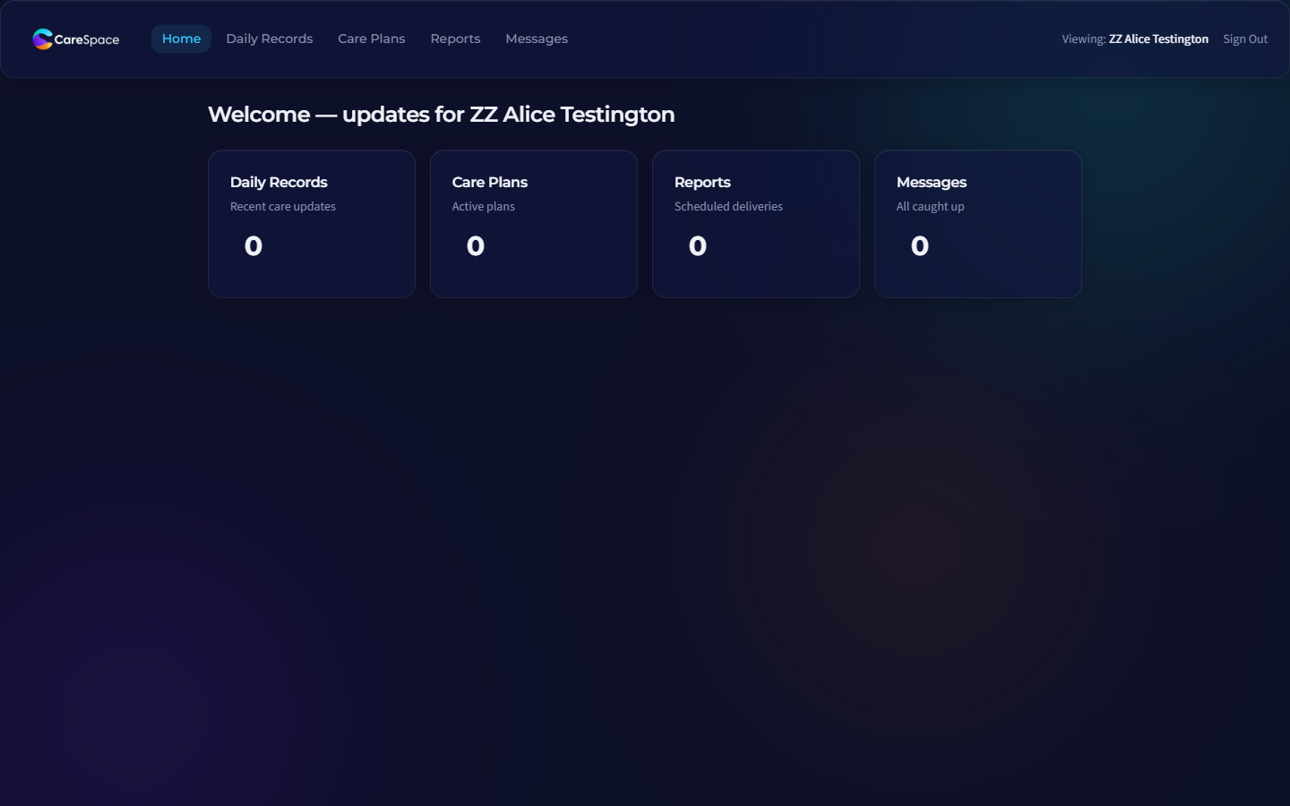Click the CareSpace logo icon
The width and height of the screenshot is (1290, 806).
[42, 39]
